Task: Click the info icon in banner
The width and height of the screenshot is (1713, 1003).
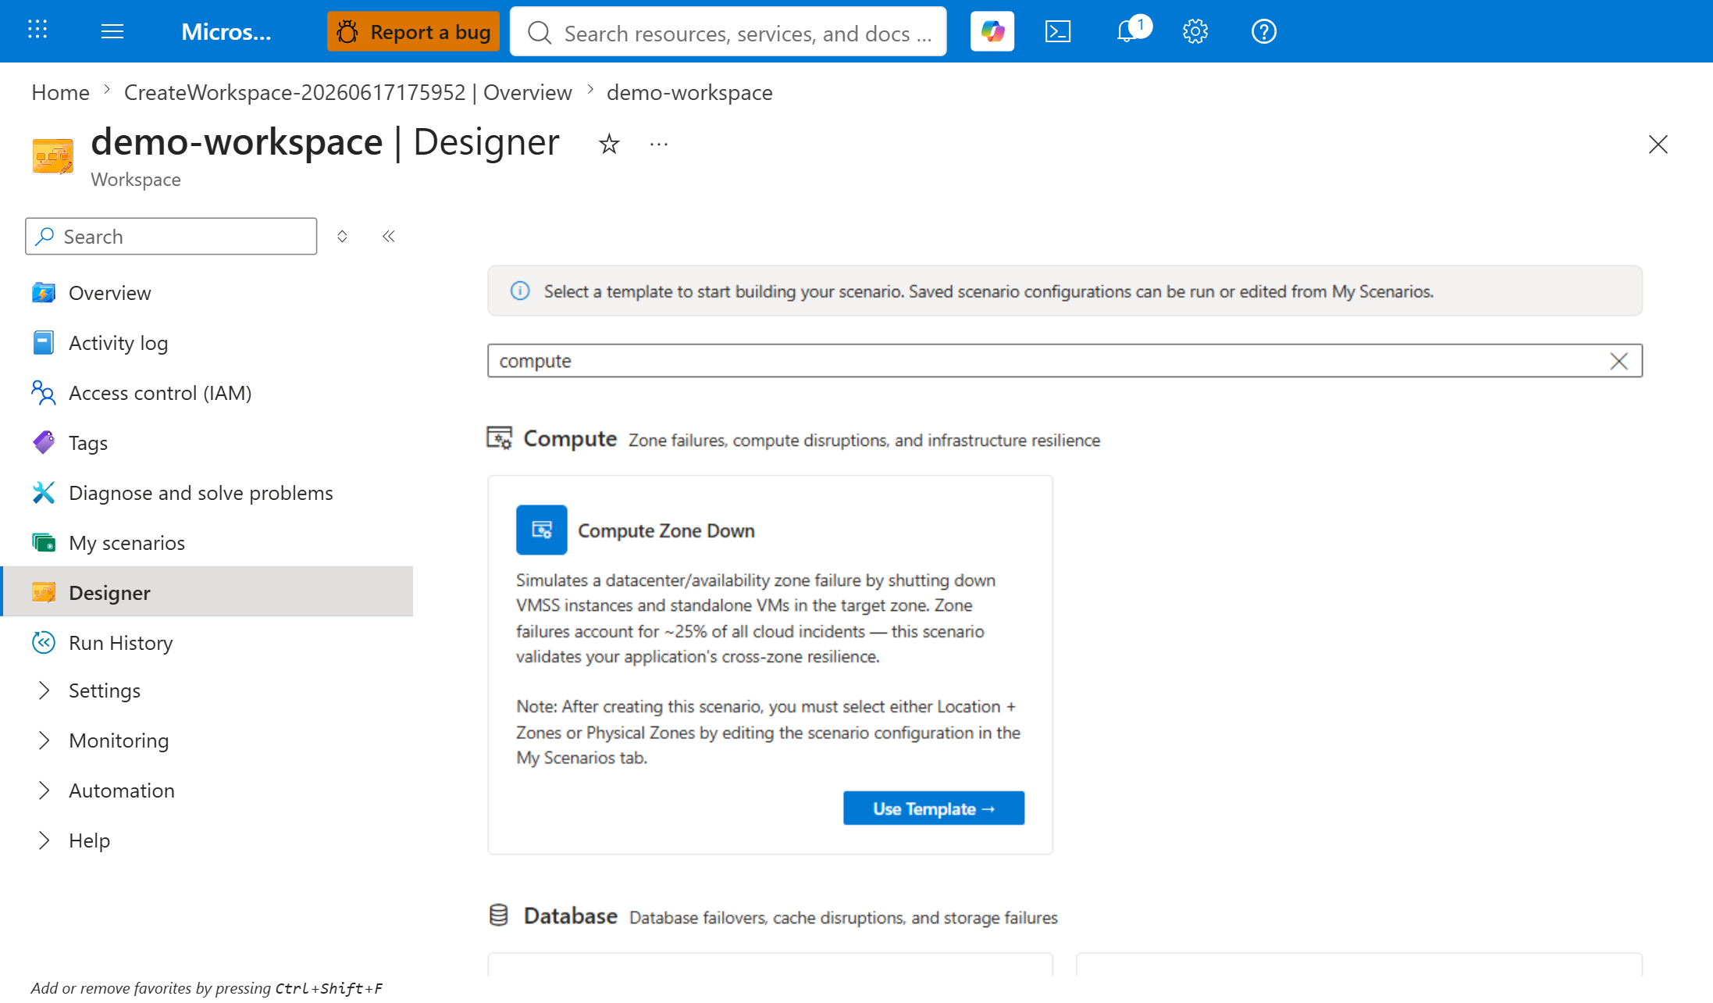Action: tap(520, 291)
